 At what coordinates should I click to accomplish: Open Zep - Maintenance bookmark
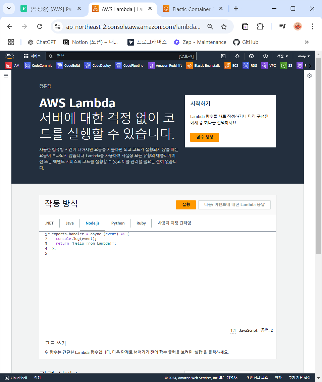click(x=200, y=42)
